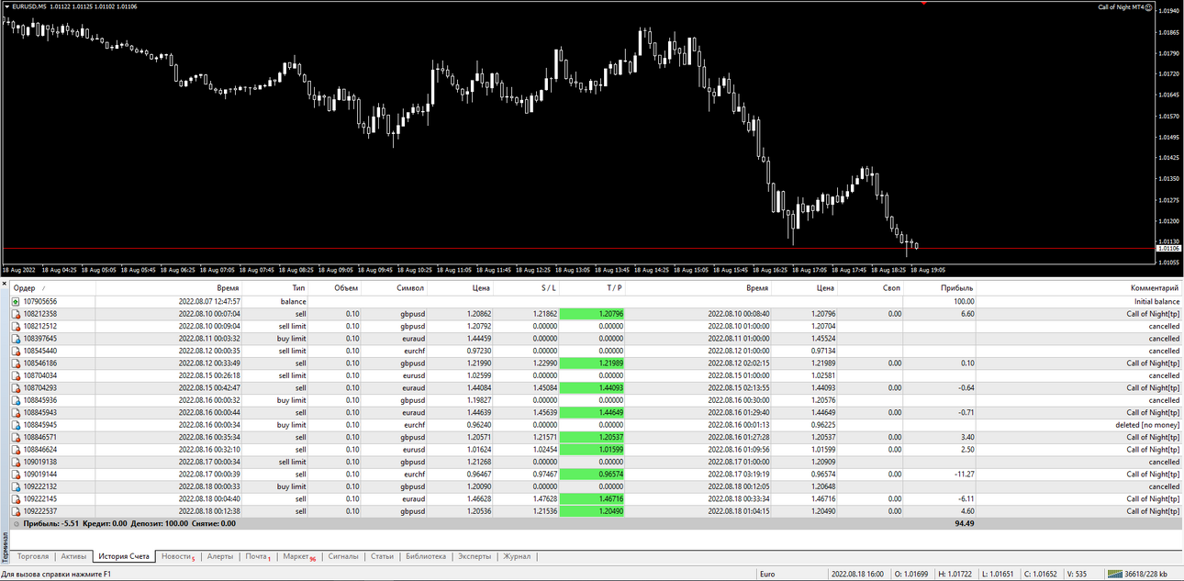This screenshot has height=581, width=1184.
Task: Click the order icon beside 108846624
Action: click(16, 450)
